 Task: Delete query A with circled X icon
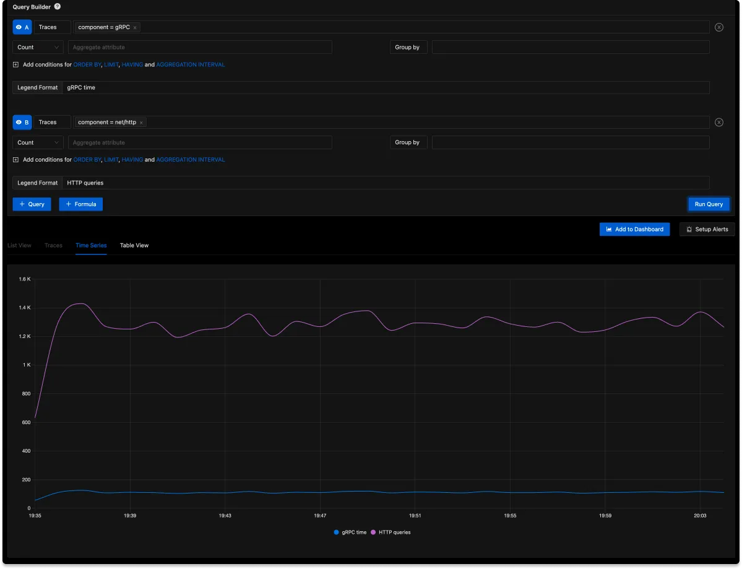pyautogui.click(x=719, y=27)
